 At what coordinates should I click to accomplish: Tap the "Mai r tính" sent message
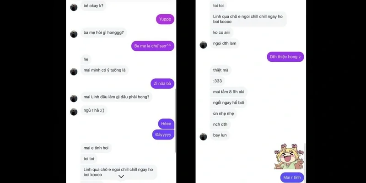292,178
